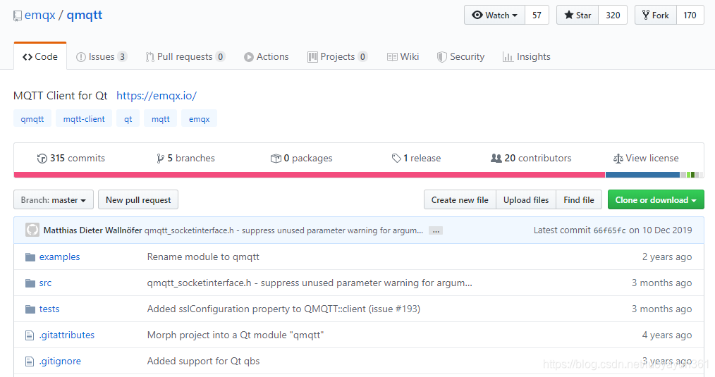
Task: Click the folder icon for examples
Action: (30, 257)
